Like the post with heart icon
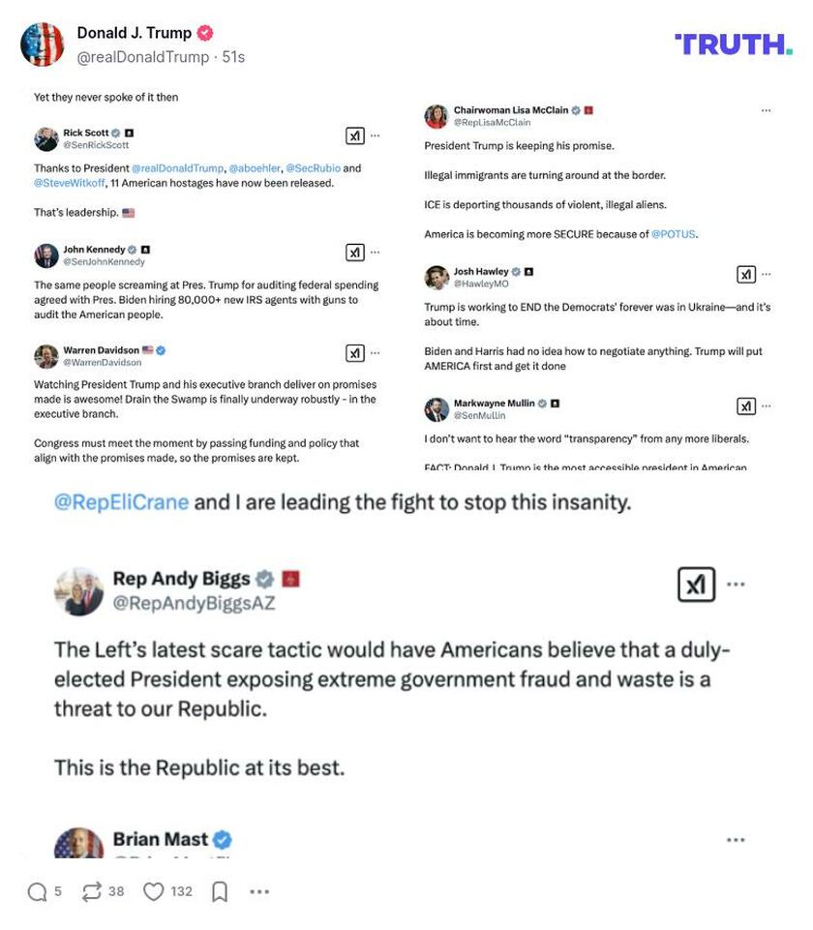The height and width of the screenshot is (930, 813). point(154,891)
